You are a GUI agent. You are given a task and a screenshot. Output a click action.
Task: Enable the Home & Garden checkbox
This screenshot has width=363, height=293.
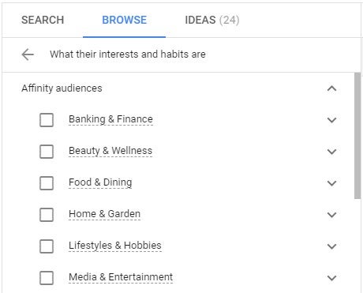coord(47,215)
